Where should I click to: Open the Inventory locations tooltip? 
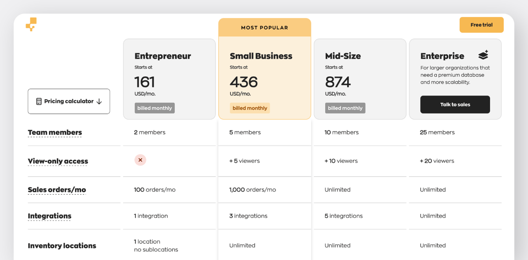(x=62, y=246)
